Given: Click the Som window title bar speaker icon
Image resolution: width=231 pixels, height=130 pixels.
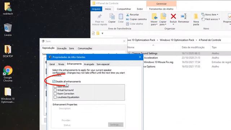Looking at the screenshot, I should pyautogui.click(x=43, y=41).
